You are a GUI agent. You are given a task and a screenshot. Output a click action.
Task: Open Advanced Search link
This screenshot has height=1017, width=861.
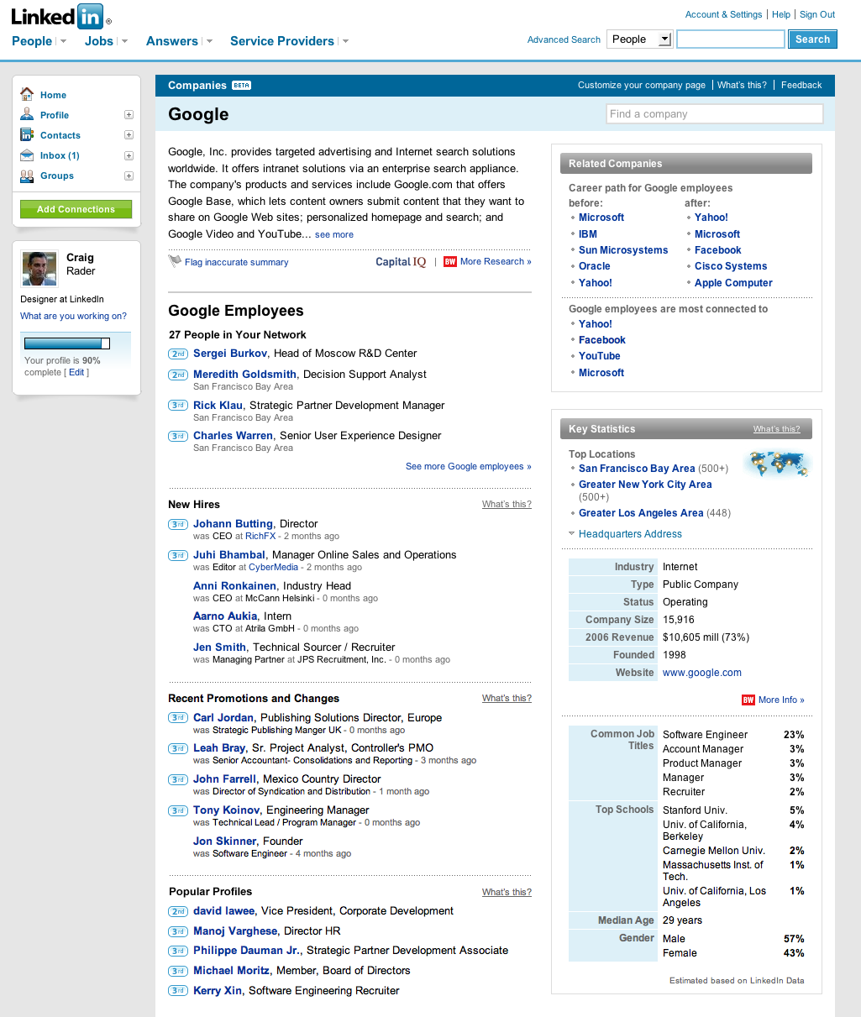564,39
